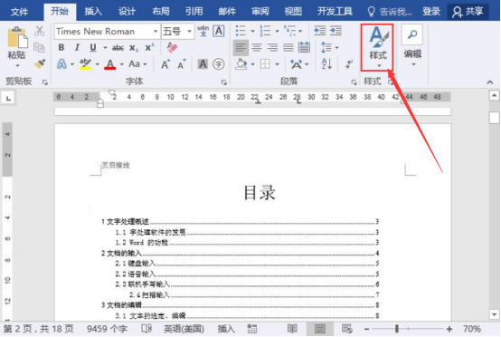Click the Multilevel list icon
Viewport: 501px width, 337px height.
289,31
